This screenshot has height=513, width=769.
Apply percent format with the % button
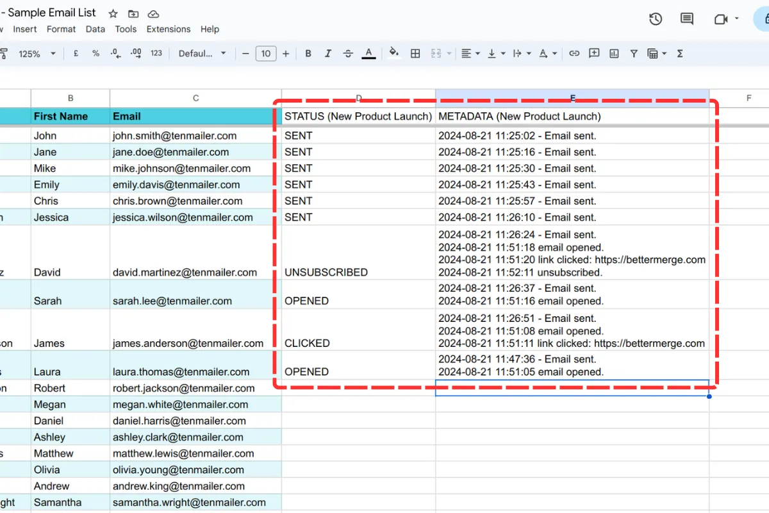[95, 53]
